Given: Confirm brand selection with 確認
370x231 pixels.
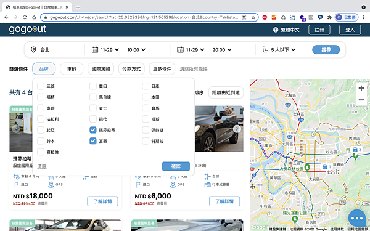Looking at the screenshot, I should point(176,166).
